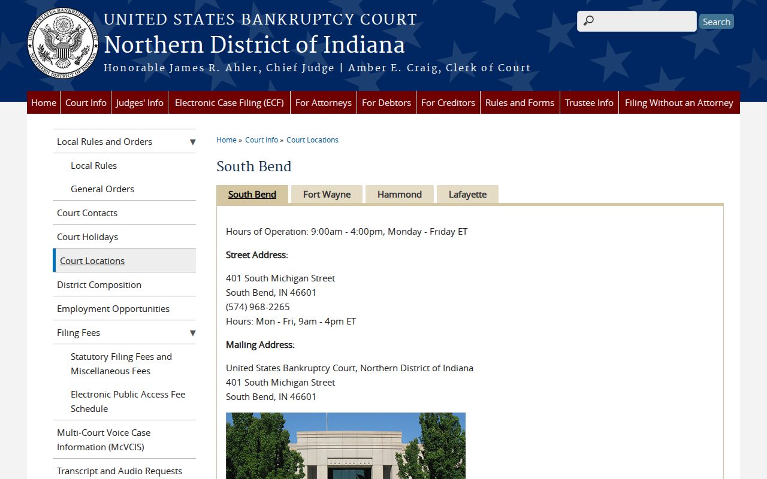The height and width of the screenshot is (479, 767).
Task: Switch to the Hammond tab
Action: 400,195
